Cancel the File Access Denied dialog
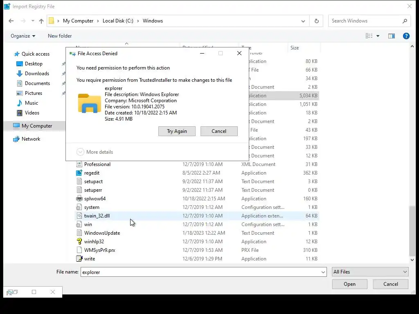This screenshot has width=419, height=314. click(219, 131)
